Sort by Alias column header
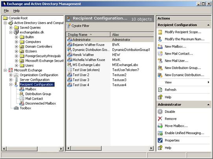The width and height of the screenshot is (213, 159). pyautogui.click(x=132, y=35)
